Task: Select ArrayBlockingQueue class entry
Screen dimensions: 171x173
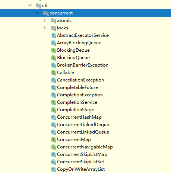Action: pyautogui.click(x=79, y=43)
